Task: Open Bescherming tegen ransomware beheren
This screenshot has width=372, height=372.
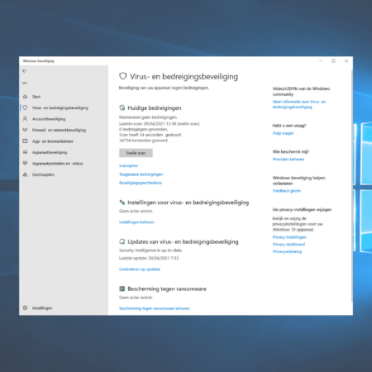Action: click(x=155, y=308)
